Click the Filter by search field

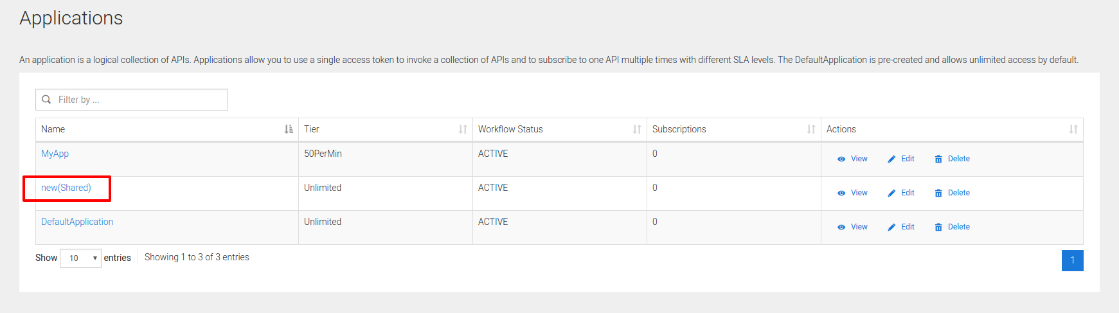[x=138, y=100]
